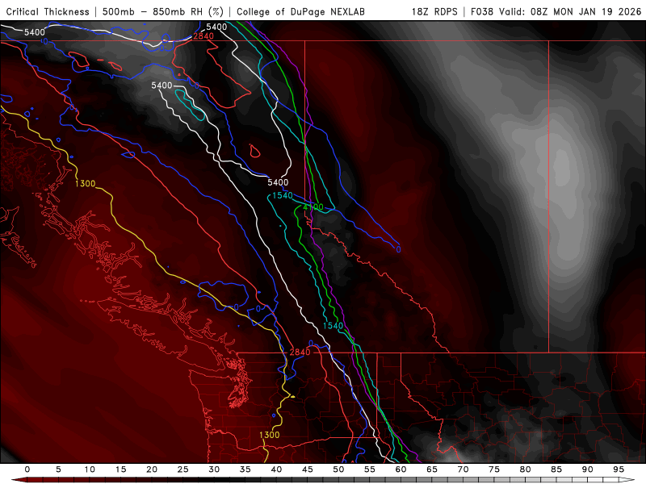
Task: Click the "0" tick on the RH color bar
Action: [x=27, y=469]
